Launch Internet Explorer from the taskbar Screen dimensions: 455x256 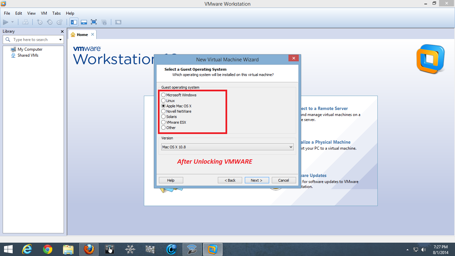27,249
